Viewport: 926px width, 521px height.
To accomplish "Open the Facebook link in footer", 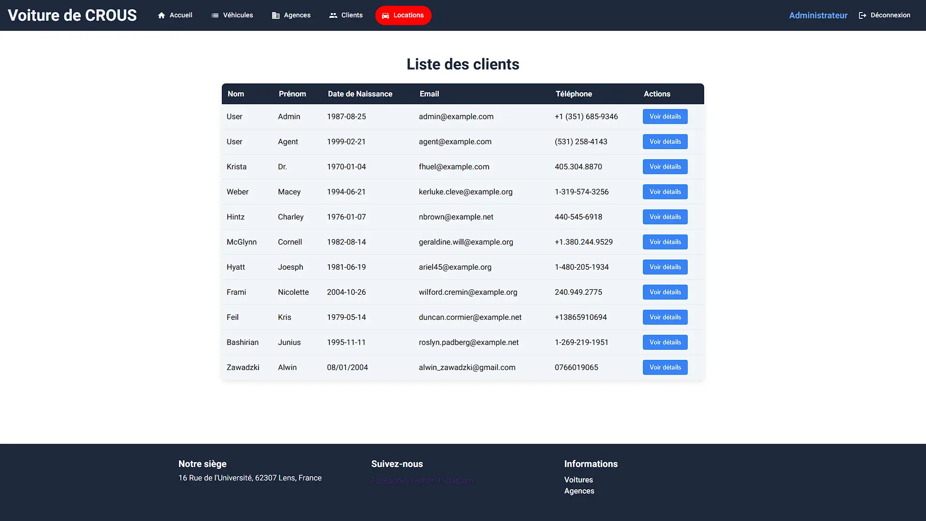I will click(388, 480).
